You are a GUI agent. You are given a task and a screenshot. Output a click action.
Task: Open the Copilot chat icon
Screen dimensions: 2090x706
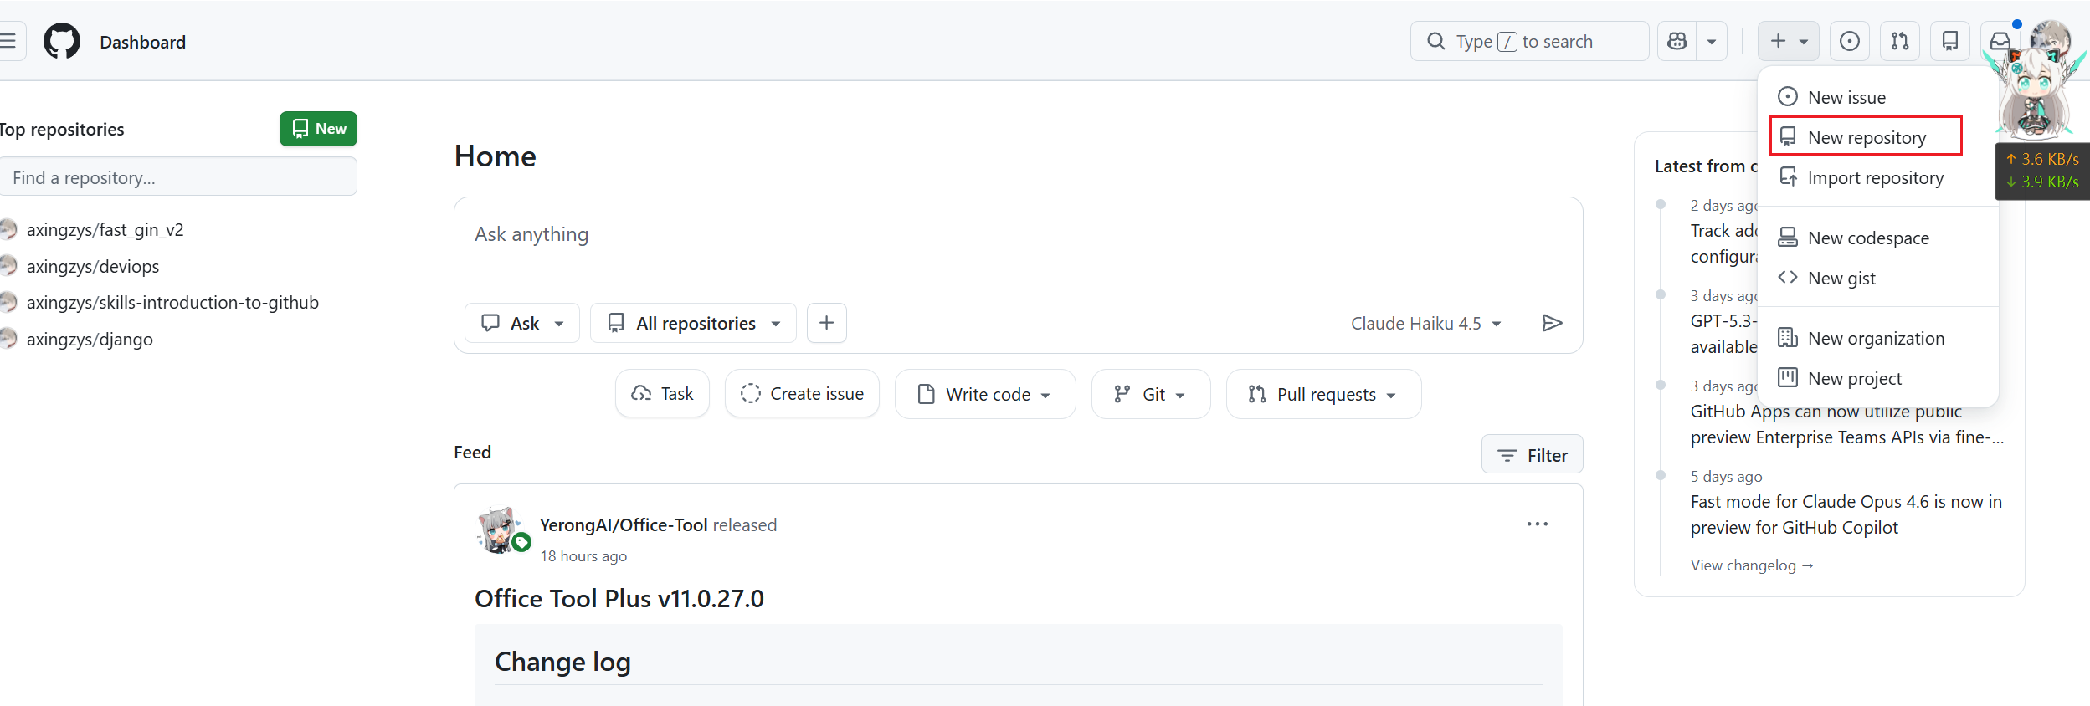pos(1677,42)
